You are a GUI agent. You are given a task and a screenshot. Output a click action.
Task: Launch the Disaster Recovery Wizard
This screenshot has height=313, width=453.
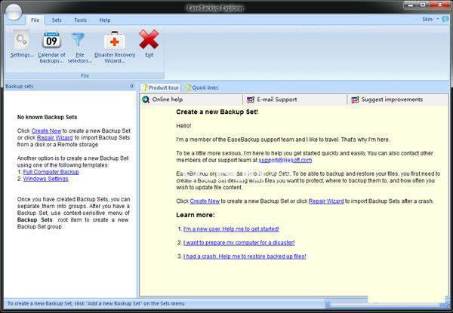click(x=115, y=47)
